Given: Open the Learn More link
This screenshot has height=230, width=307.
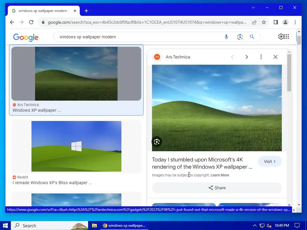Looking at the screenshot, I should [220, 175].
